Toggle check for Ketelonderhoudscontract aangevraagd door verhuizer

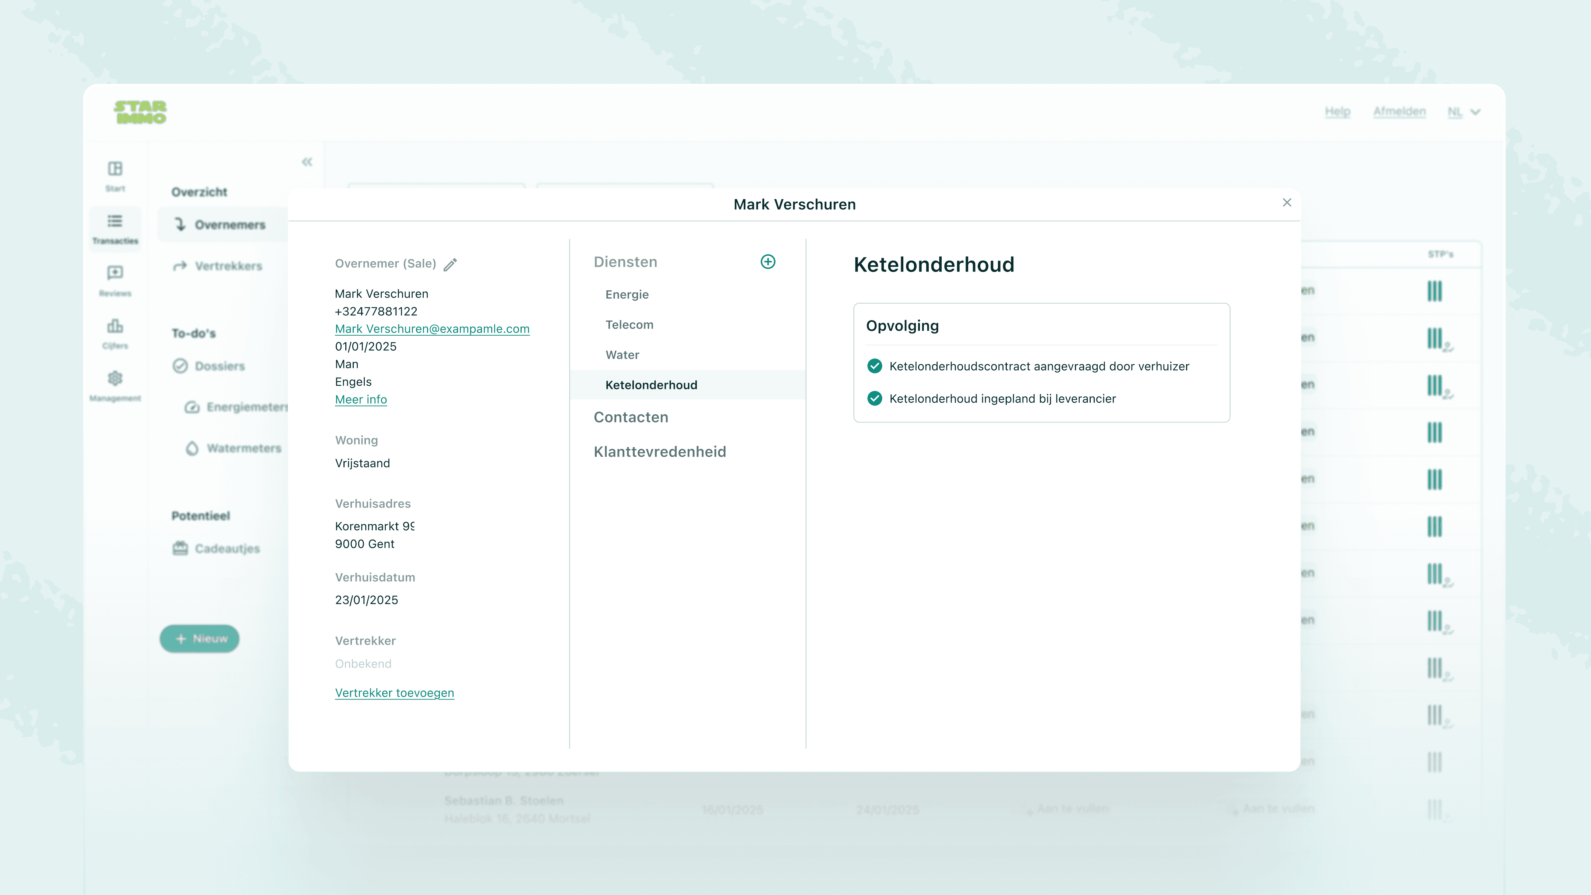tap(875, 366)
